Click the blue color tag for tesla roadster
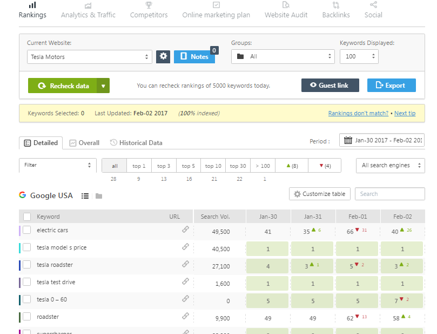This screenshot has height=334, width=437. [x=19, y=265]
